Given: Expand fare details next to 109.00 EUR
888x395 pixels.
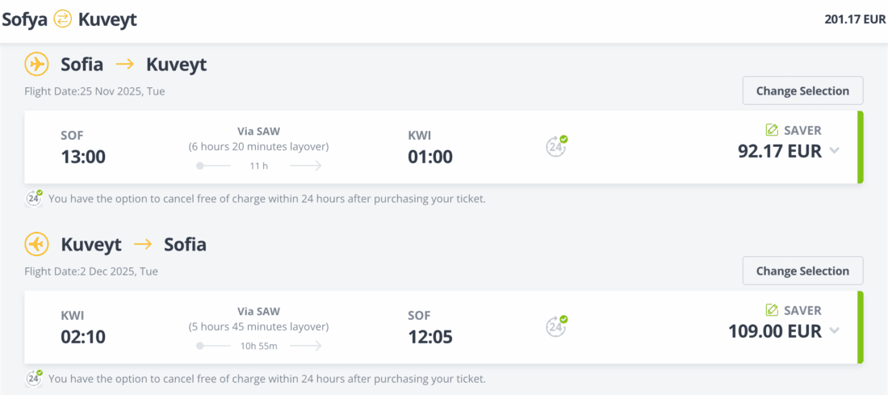Looking at the screenshot, I should tap(834, 331).
